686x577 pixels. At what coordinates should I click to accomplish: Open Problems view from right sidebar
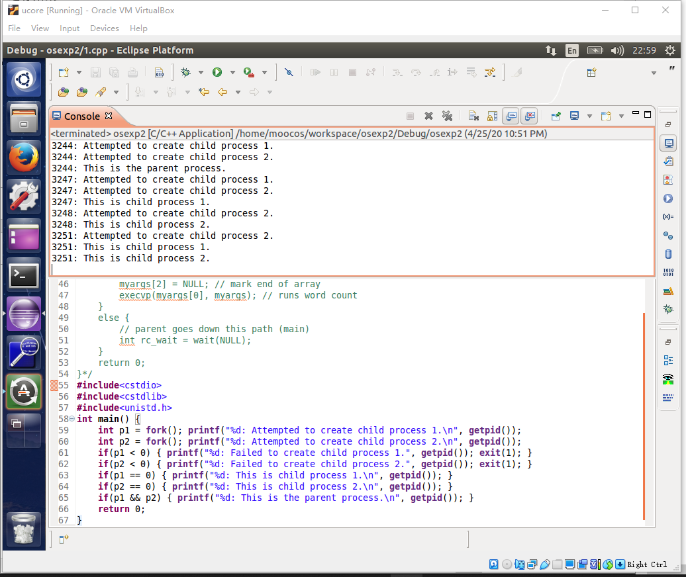tap(668, 180)
